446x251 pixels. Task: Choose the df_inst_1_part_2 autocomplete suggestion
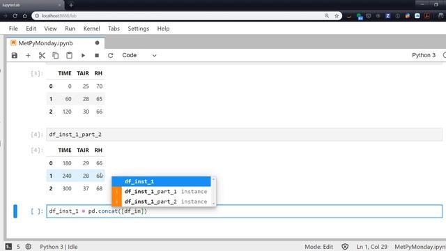161,201
